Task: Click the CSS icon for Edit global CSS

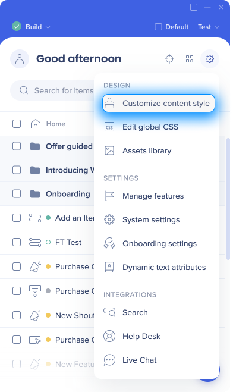Action: point(109,127)
